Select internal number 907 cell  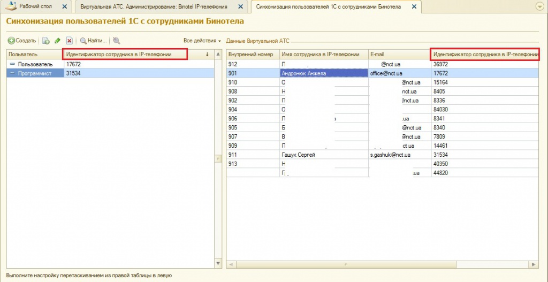253,136
